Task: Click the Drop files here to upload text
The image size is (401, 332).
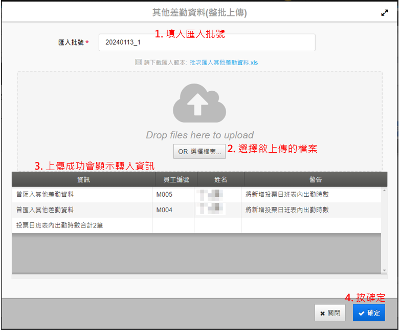Action: click(x=199, y=135)
